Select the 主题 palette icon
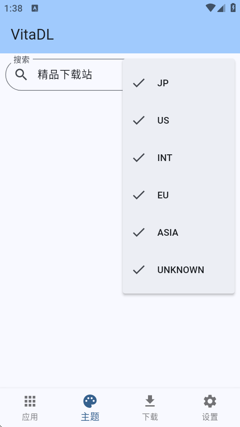240x427 pixels. coord(90,401)
